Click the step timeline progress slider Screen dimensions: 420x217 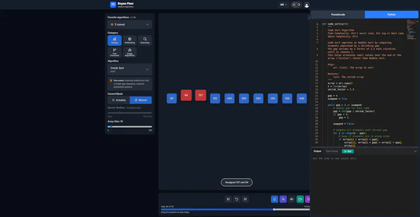coord(235,210)
